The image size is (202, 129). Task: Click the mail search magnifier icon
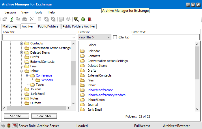pos(76,19)
